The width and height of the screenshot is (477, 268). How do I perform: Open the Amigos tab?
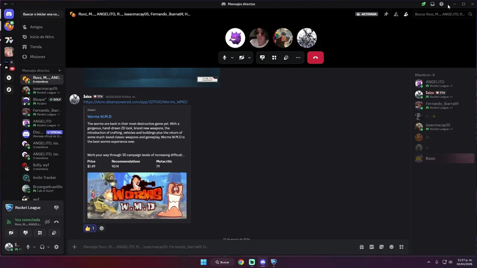(42, 27)
